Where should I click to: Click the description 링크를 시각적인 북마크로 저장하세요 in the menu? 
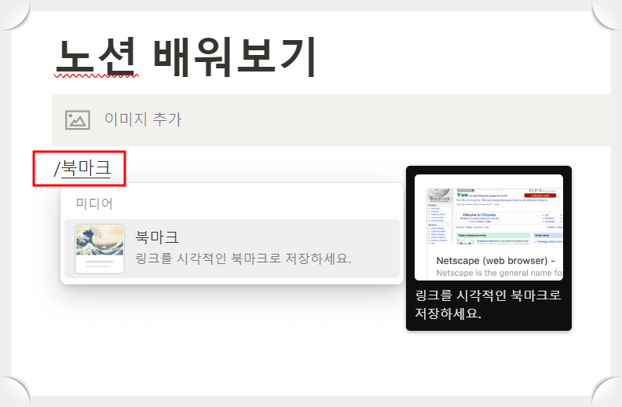[243, 258]
